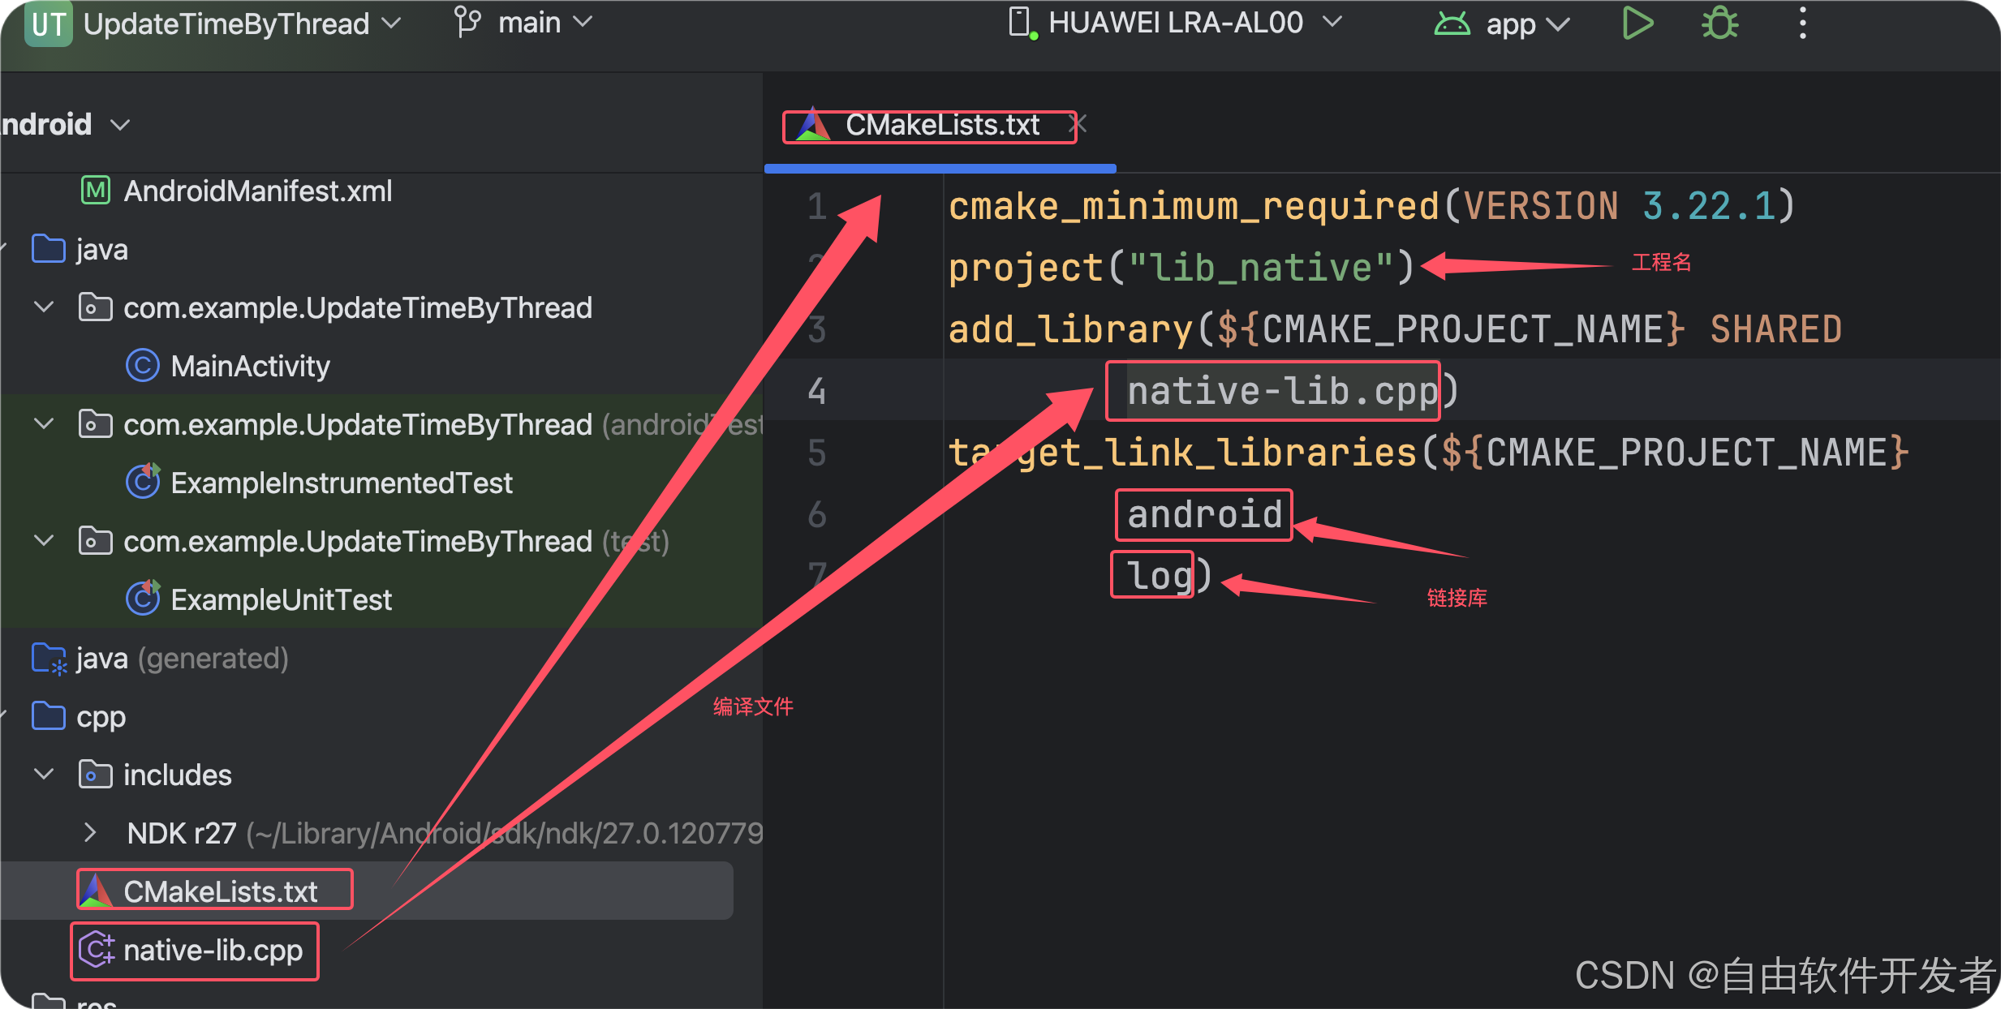Click the SHARED keyword

1775,329
